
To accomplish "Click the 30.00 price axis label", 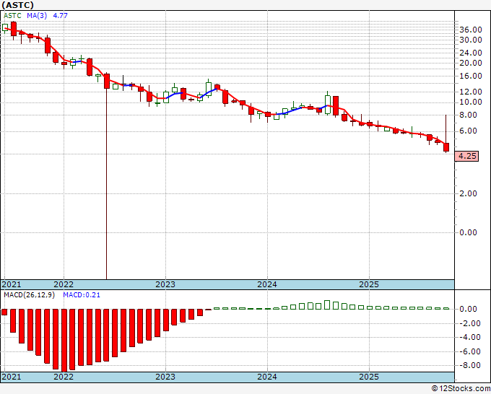I will coord(471,40).
